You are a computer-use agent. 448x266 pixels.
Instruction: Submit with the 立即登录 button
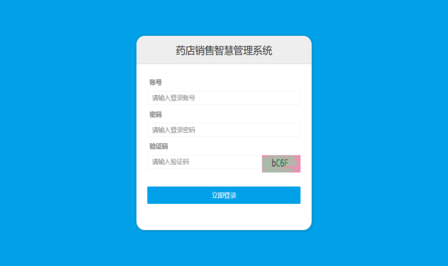click(223, 195)
